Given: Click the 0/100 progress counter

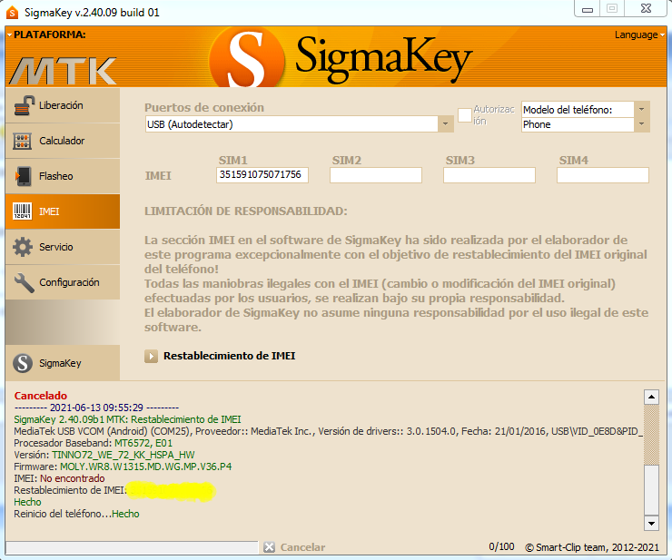Looking at the screenshot, I should click(501, 546).
